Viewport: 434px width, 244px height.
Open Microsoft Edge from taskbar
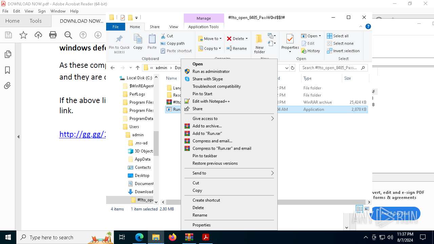tap(139, 237)
